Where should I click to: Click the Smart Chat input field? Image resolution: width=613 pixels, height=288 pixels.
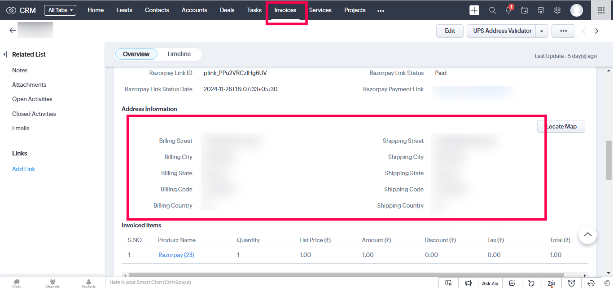point(271,283)
